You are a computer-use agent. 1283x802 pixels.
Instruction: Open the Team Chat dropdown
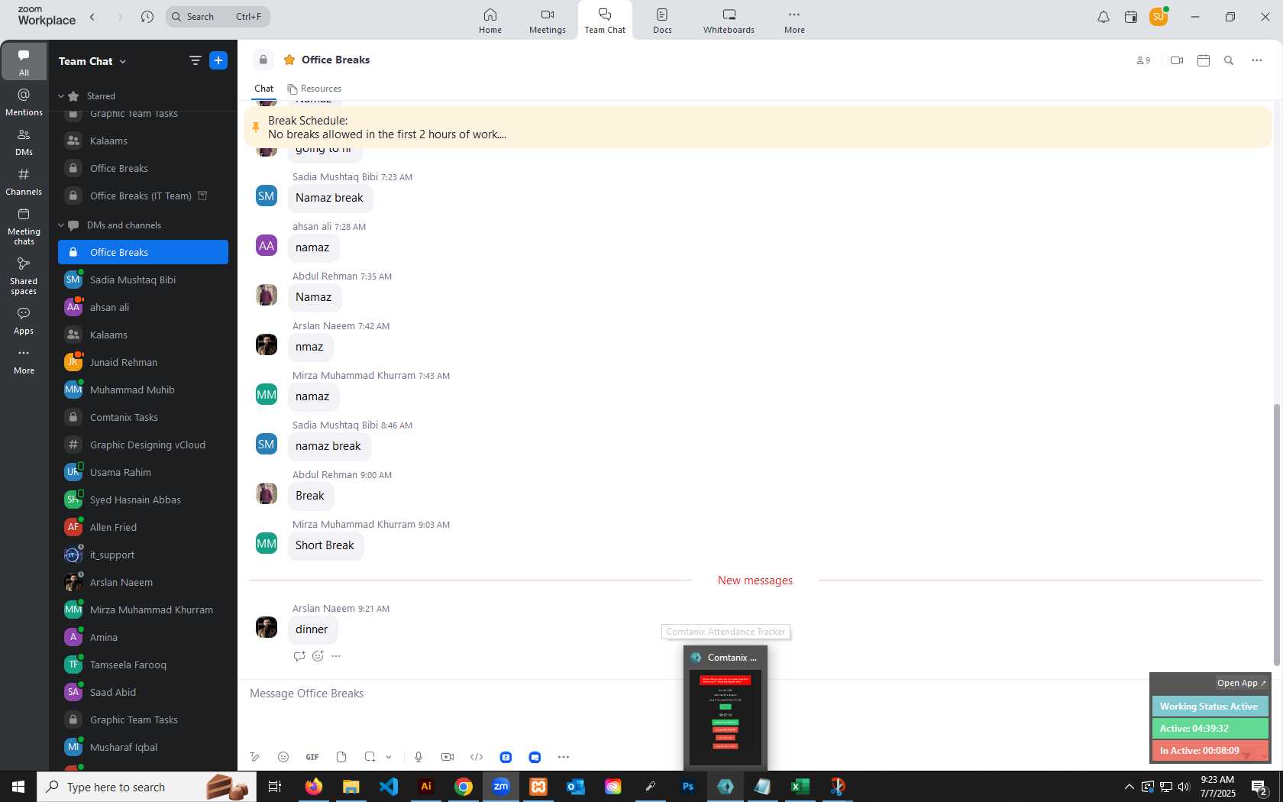pos(92,61)
